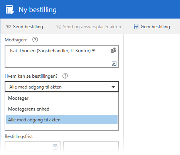The image size is (180, 155).
Task: Show info icon beside Hvem kan se bestillingen
Action: (x=65, y=76)
